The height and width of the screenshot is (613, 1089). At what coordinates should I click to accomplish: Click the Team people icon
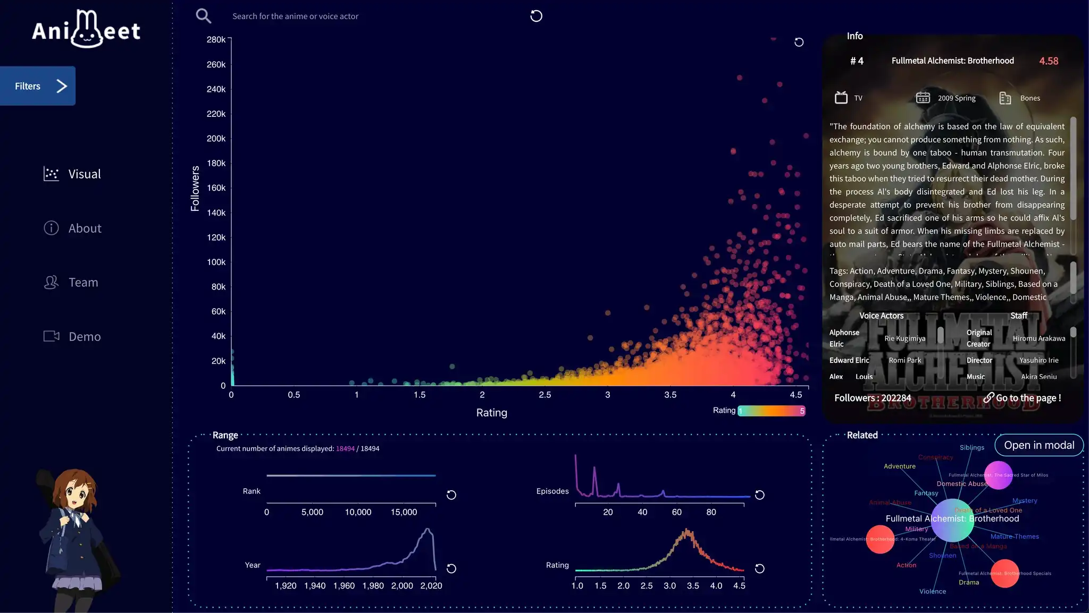(51, 282)
